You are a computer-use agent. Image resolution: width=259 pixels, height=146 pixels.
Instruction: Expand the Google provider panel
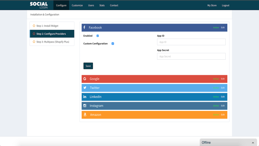click(x=154, y=79)
